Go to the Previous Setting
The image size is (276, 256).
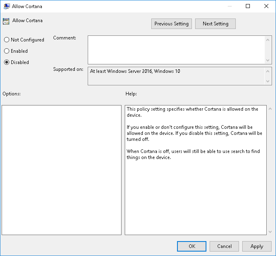coord(171,24)
